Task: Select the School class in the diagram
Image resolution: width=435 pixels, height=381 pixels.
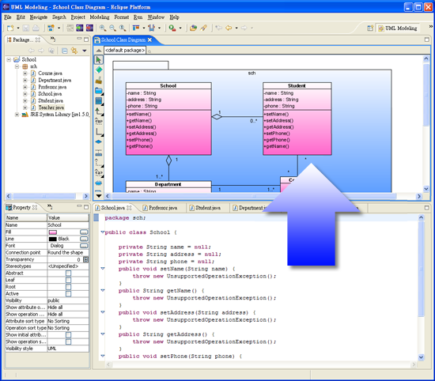Action: pyautogui.click(x=168, y=119)
